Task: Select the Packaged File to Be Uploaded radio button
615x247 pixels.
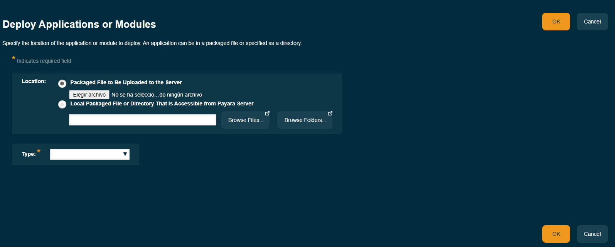Action: point(62,83)
